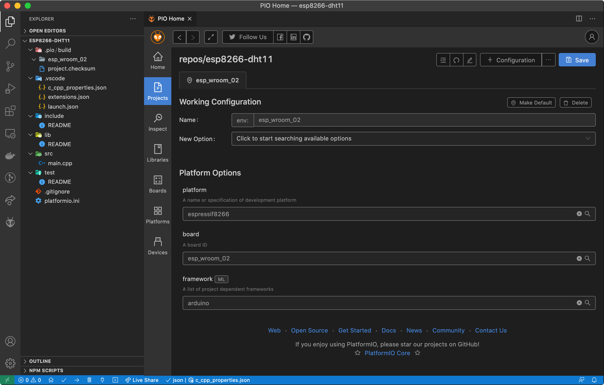Open the Libraries section
604x385 pixels.
click(158, 153)
